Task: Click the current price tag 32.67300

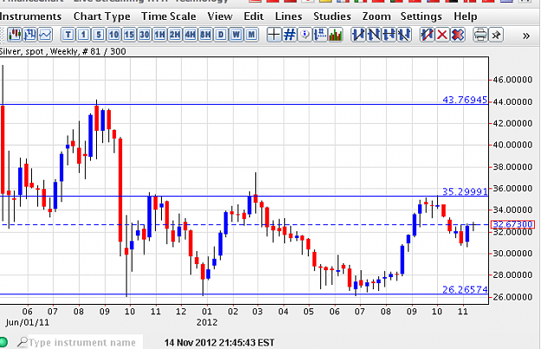Action: point(512,224)
